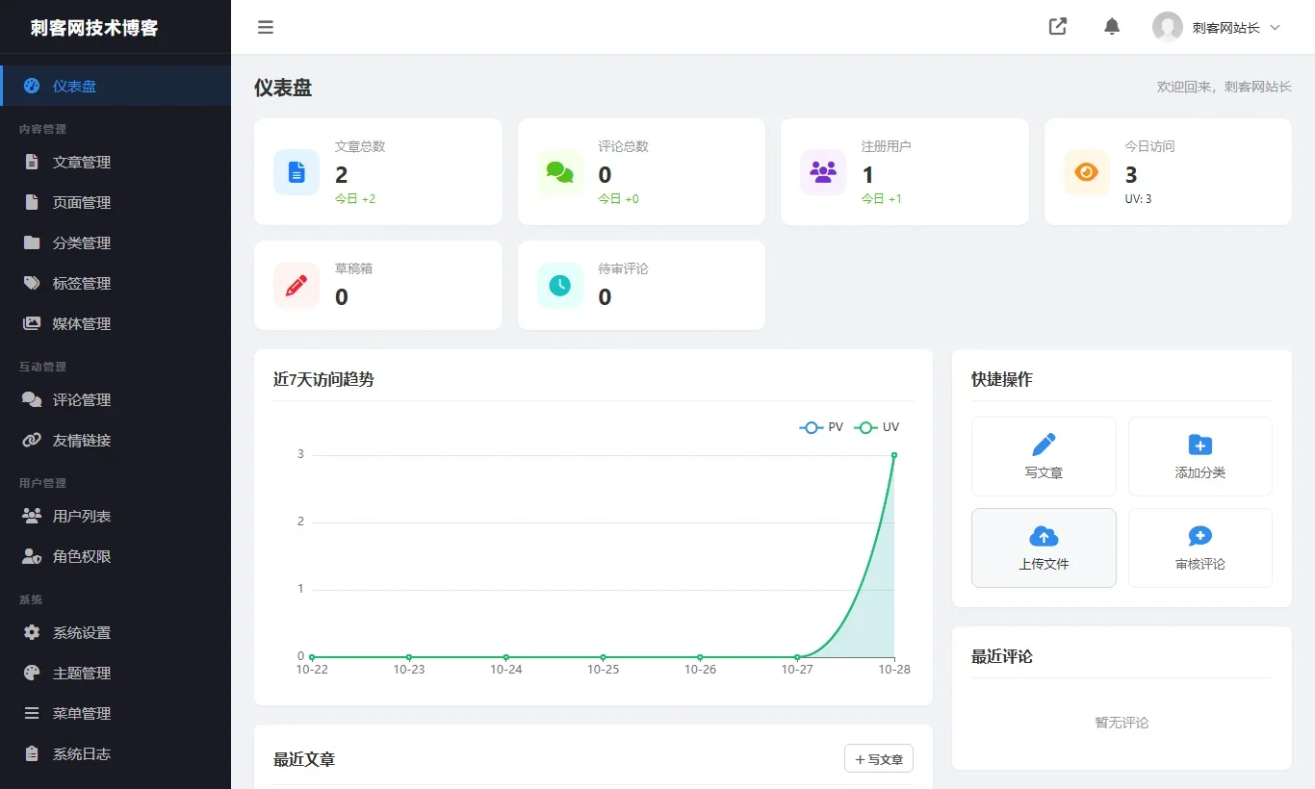
Task: Click the 欢迎回来，刺客网站长 text
Action: 1225,87
